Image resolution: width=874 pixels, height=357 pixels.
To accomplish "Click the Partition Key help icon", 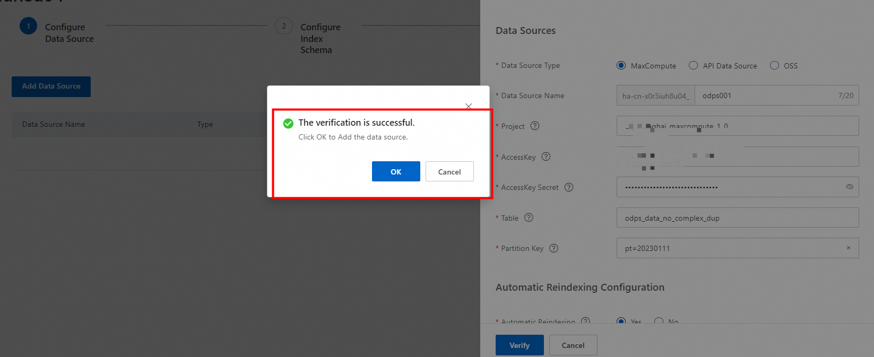I will coord(553,248).
